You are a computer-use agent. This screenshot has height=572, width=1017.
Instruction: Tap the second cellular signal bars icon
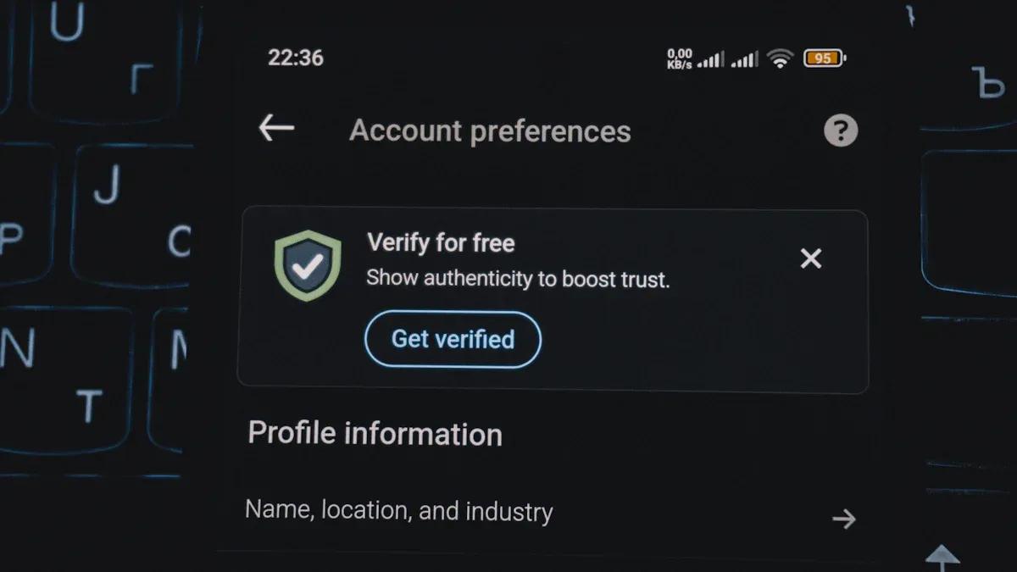pyautogui.click(x=745, y=59)
